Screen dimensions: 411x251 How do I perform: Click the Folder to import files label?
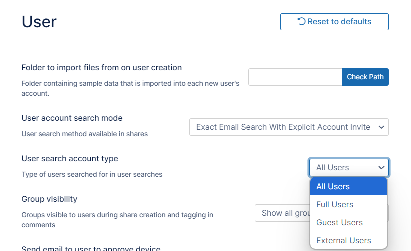coord(101,67)
